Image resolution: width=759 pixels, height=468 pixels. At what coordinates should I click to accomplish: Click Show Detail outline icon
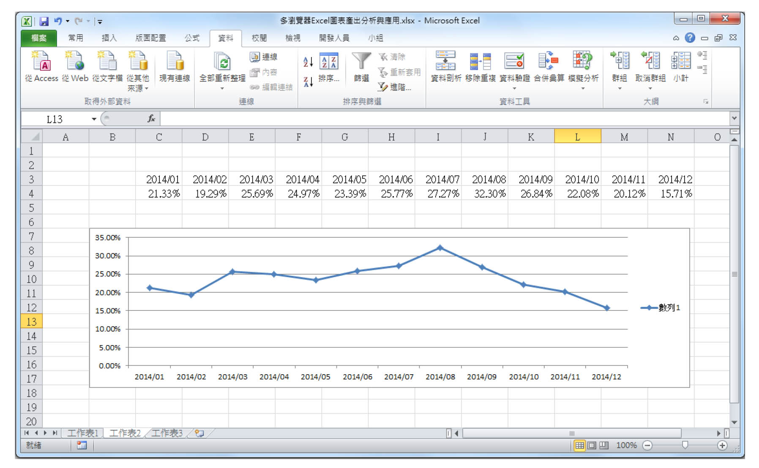pyautogui.click(x=702, y=55)
